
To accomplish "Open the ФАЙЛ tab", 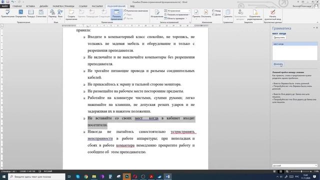I will [4, 6].
